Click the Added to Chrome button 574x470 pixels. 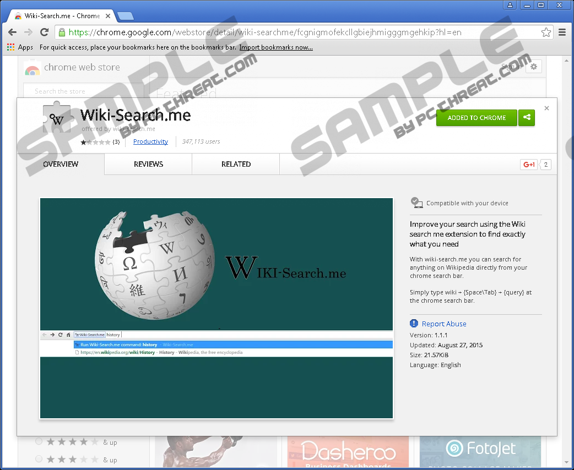coord(476,118)
